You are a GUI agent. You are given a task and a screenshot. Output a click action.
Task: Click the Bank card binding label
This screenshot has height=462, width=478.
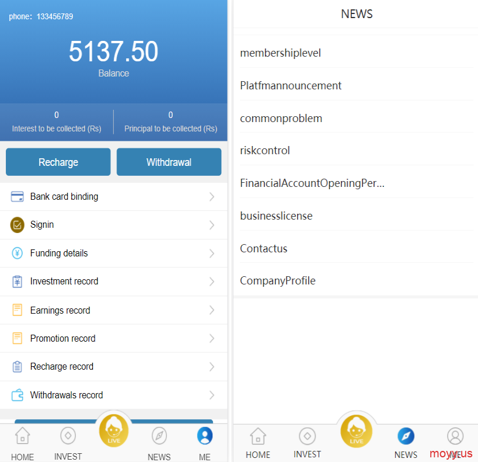click(x=64, y=196)
